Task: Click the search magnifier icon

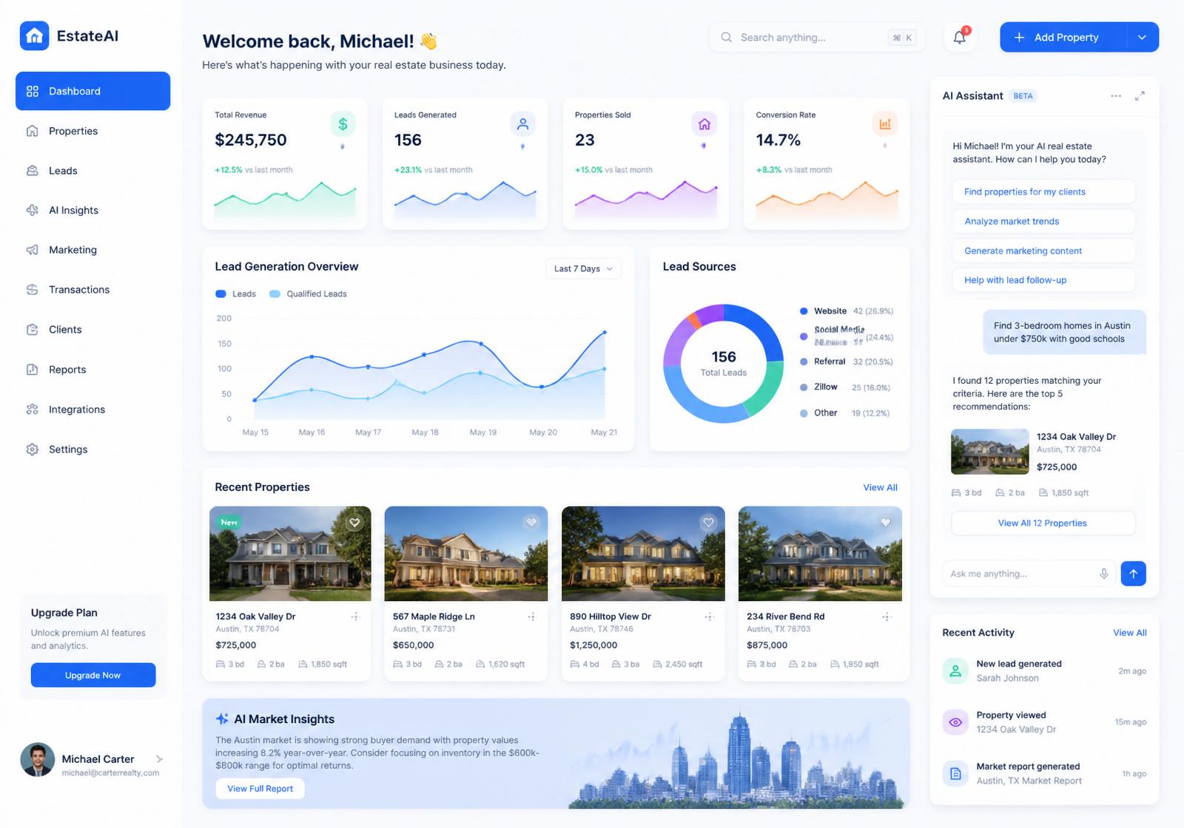Action: point(727,37)
